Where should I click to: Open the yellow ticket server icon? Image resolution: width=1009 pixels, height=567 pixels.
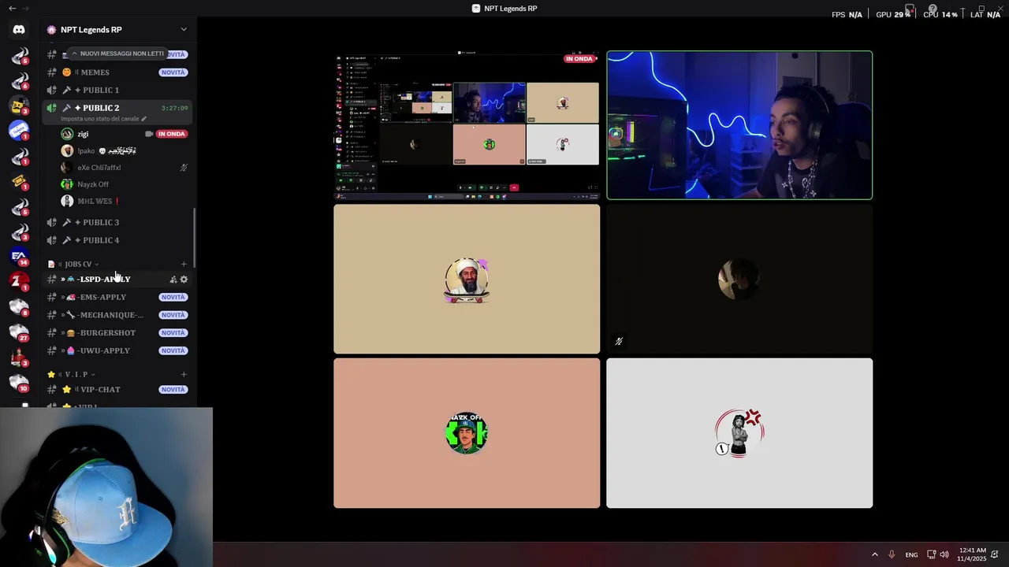[19, 181]
